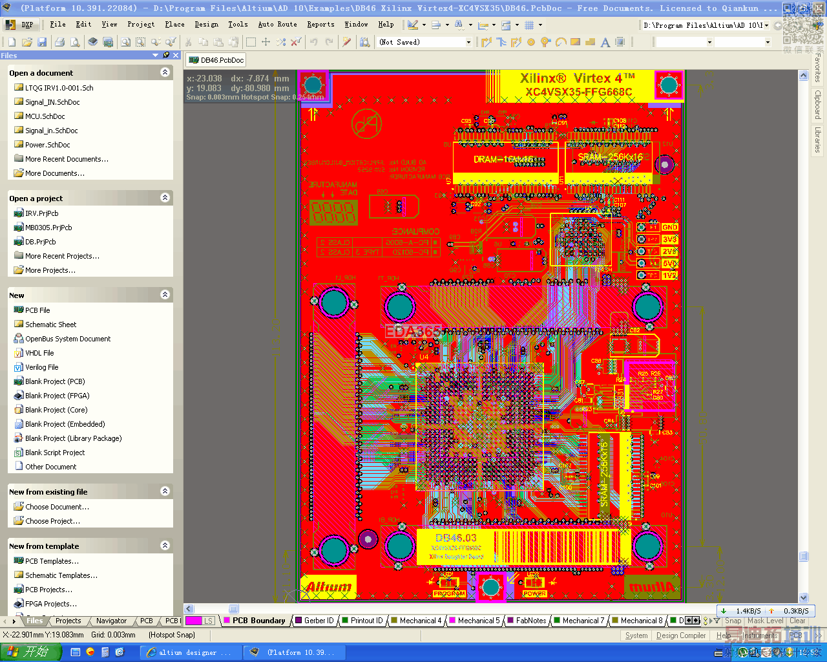Viewport: 827px width, 662px height.
Task: Open the Auto Route menu
Action: coord(278,25)
